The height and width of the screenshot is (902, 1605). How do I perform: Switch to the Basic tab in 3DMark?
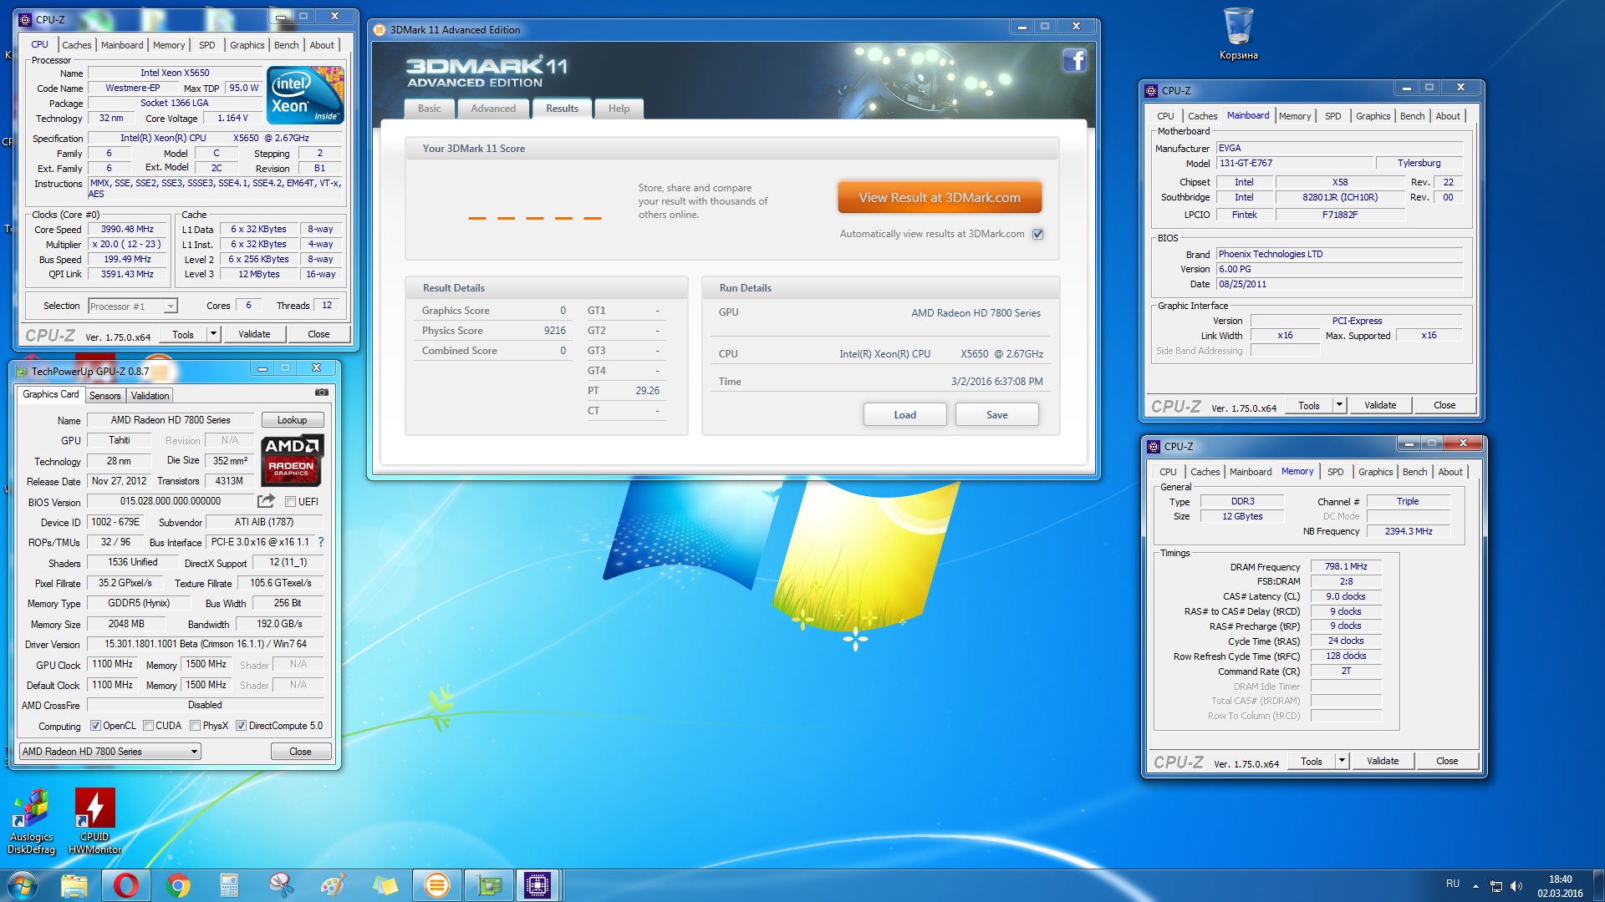click(429, 109)
